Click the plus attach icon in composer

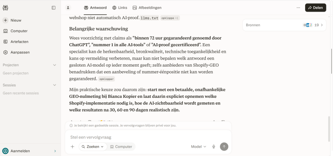pyautogui.click(x=73, y=147)
